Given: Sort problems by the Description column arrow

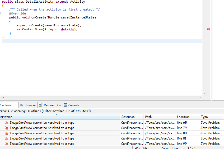Looking at the screenshot, I should [x=57, y=115].
